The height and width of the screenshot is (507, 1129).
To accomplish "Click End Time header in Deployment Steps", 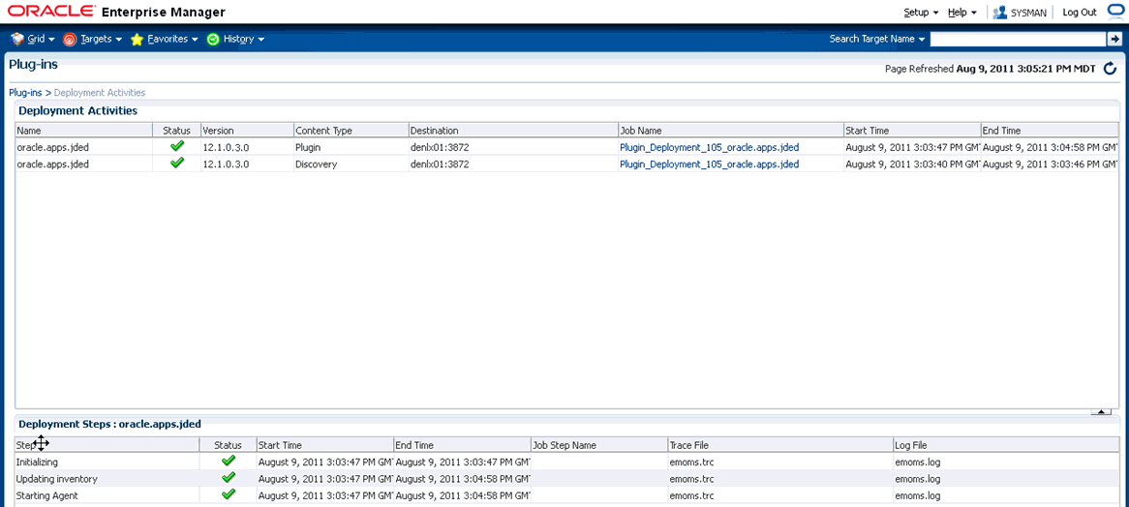I will (x=462, y=445).
